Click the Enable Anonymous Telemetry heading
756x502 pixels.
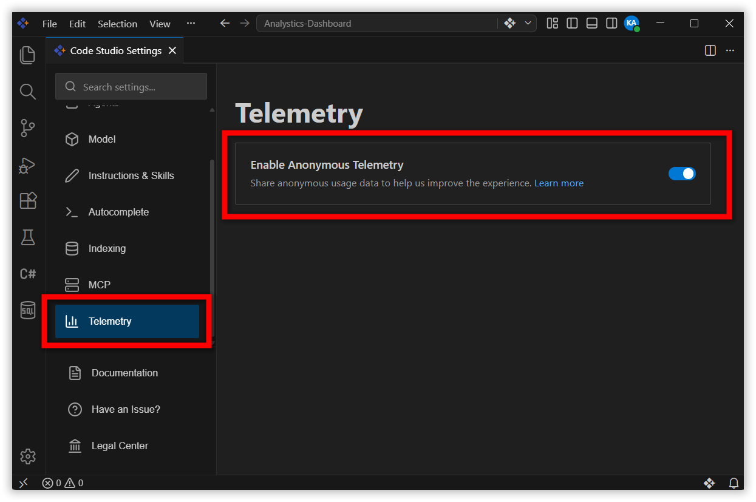(x=327, y=165)
